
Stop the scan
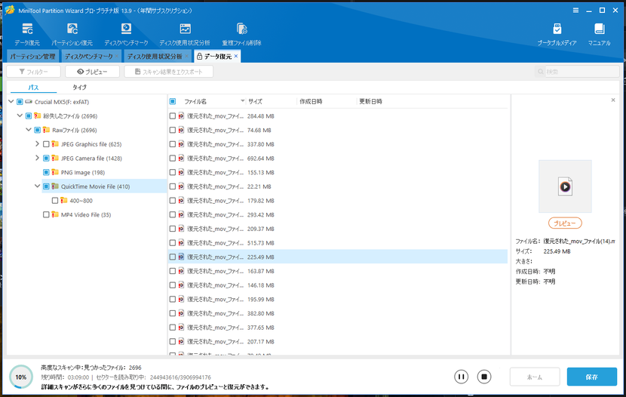tap(484, 377)
